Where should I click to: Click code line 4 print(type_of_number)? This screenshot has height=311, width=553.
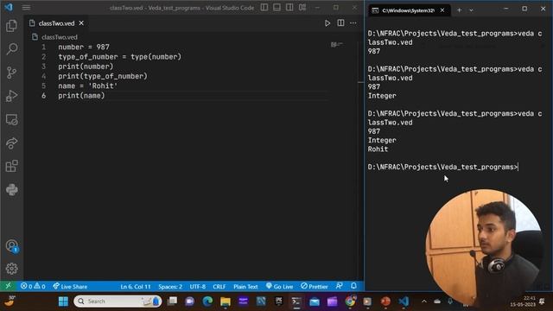pos(103,76)
